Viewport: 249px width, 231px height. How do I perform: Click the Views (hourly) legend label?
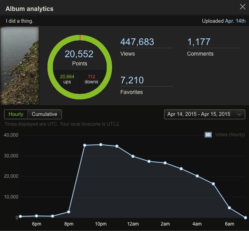coord(230,135)
